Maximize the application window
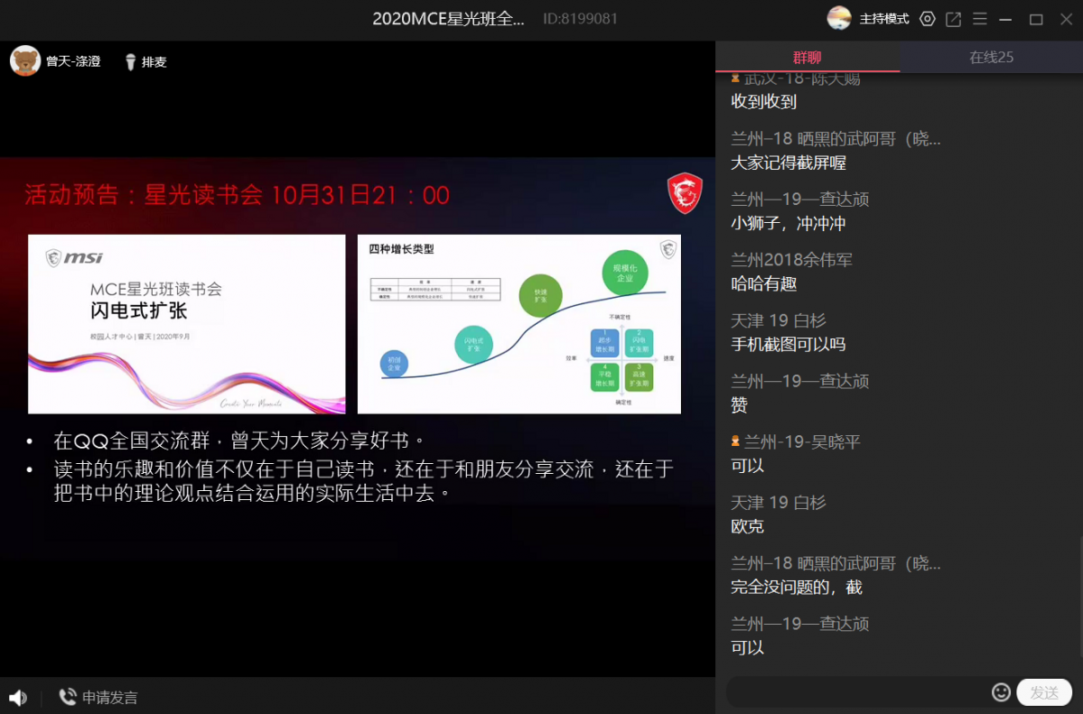Viewport: 1083px width, 714px height. (x=1036, y=19)
